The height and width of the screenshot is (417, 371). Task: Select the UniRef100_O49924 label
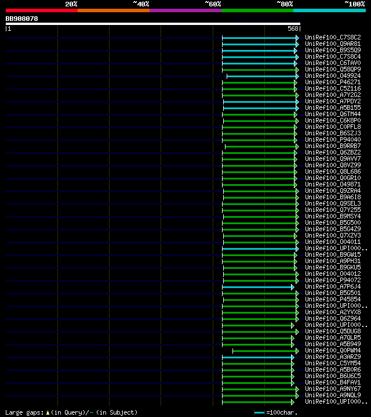(333, 76)
